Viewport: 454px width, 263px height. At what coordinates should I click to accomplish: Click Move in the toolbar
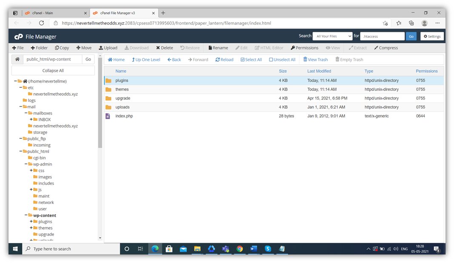coord(84,48)
